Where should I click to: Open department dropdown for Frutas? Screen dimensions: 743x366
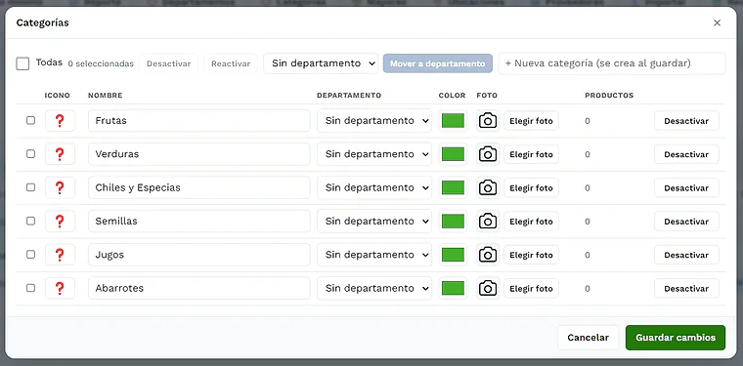tap(374, 121)
